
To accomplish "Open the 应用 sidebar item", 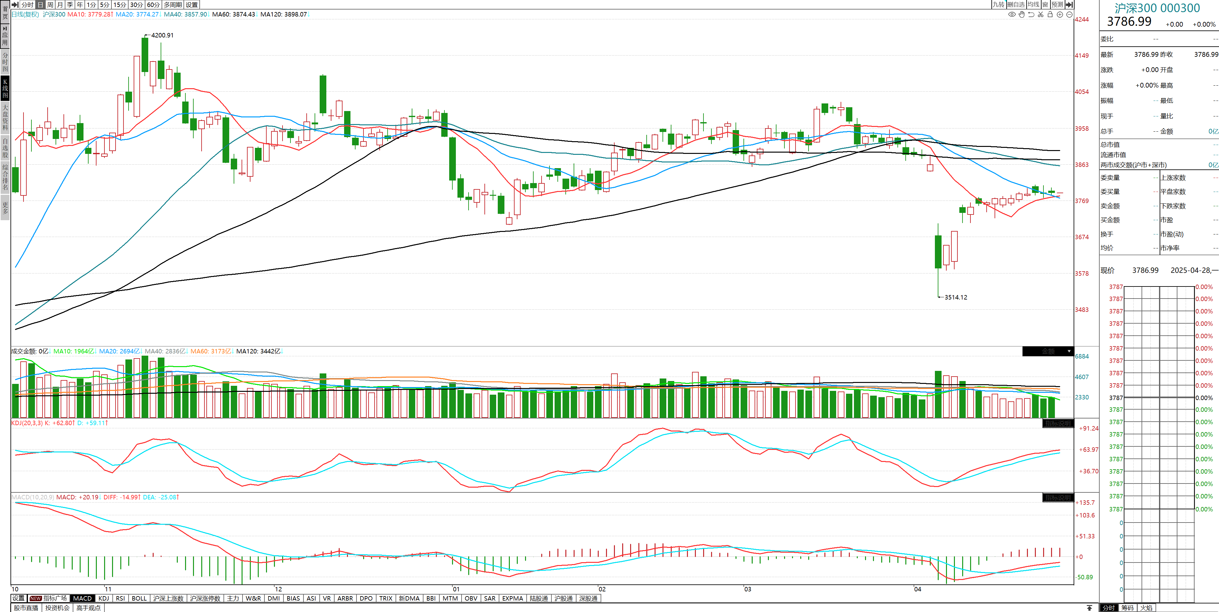I will coord(5,36).
